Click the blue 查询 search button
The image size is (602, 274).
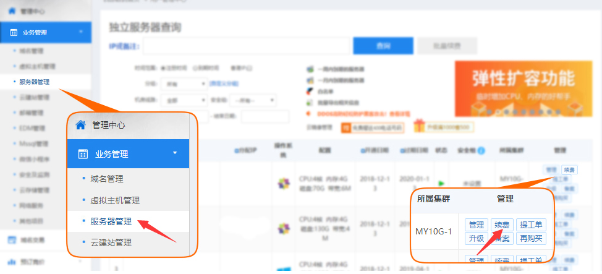coord(383,46)
